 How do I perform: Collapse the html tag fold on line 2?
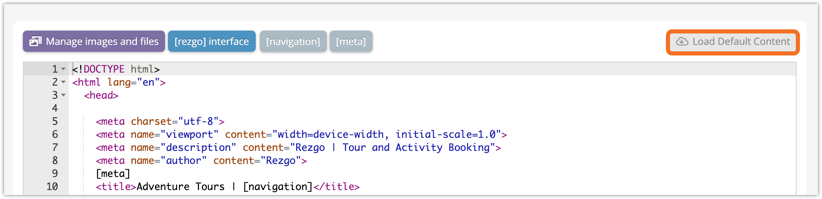[x=63, y=82]
